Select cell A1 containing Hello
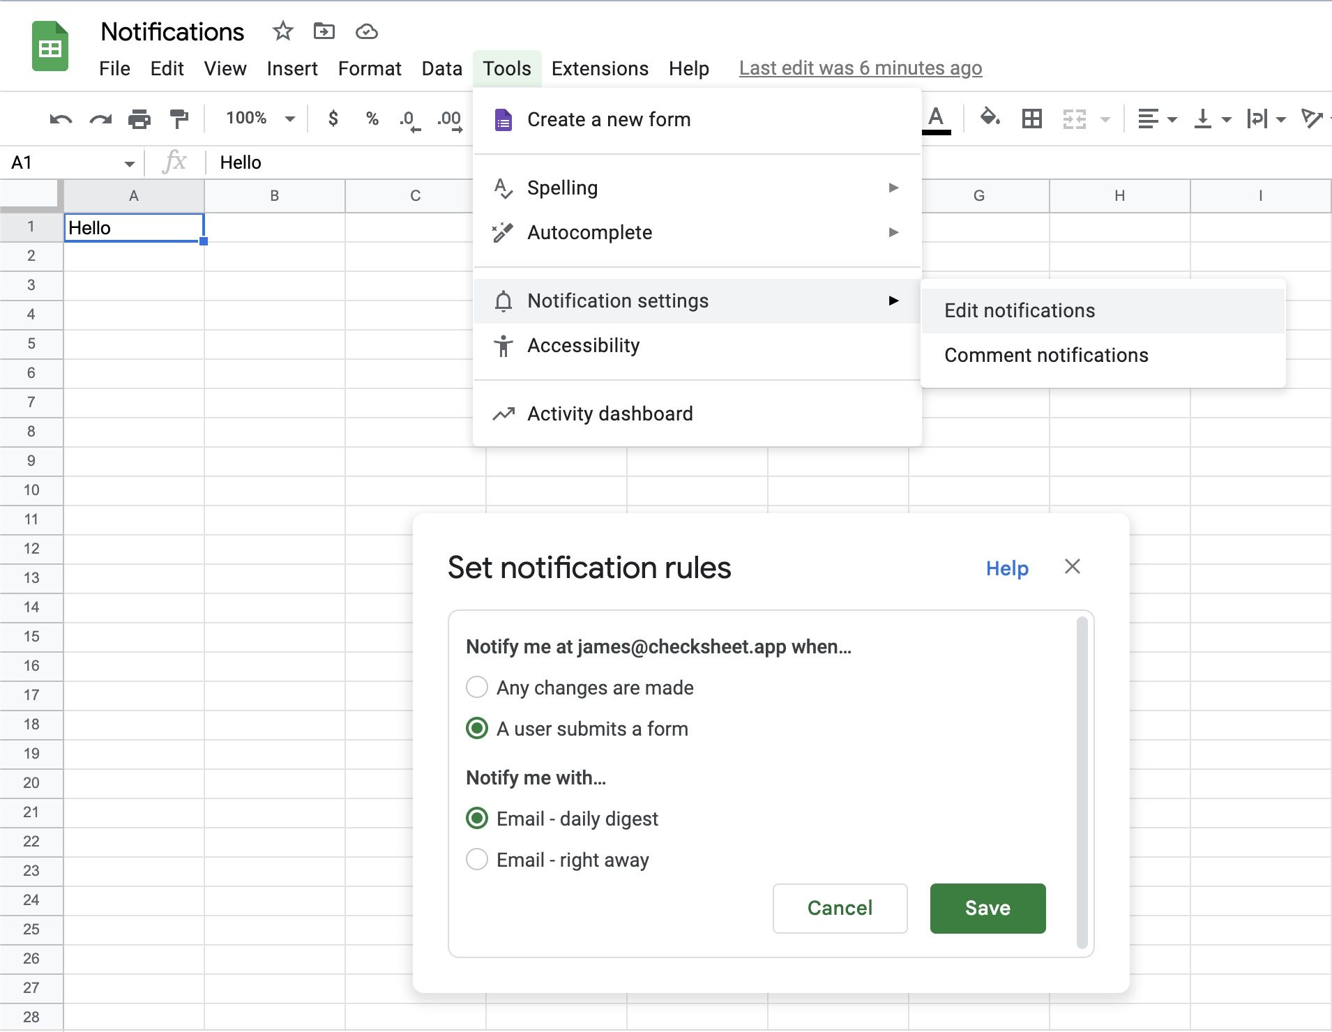The image size is (1332, 1032). 134,228
